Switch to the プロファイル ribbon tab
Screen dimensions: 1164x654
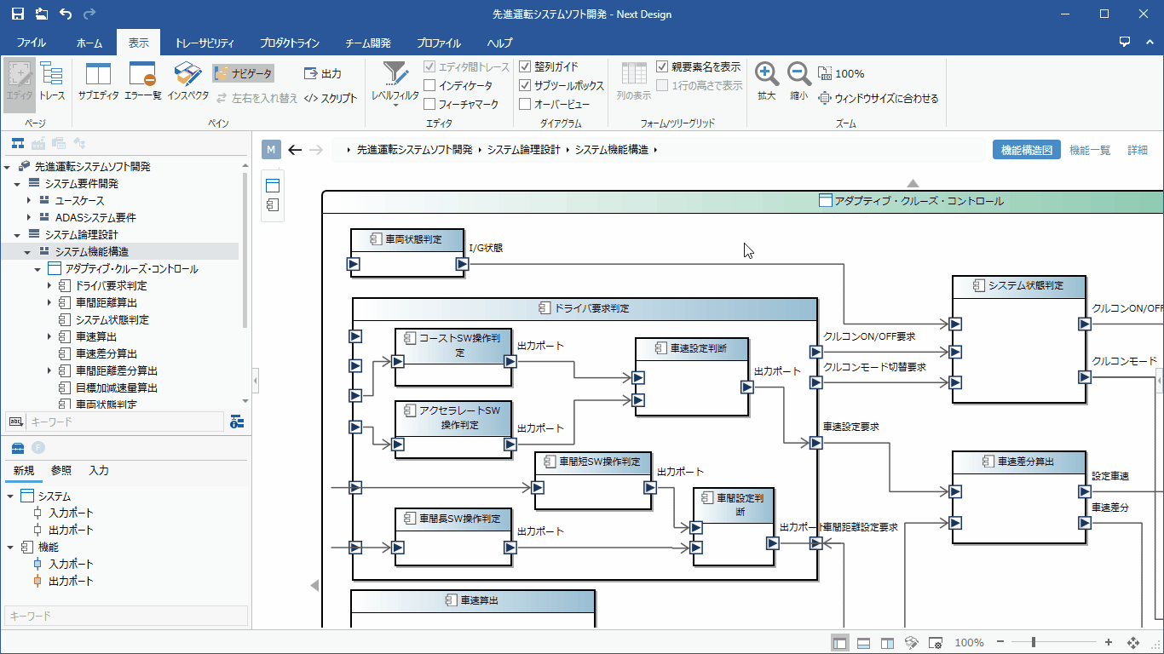coord(439,43)
